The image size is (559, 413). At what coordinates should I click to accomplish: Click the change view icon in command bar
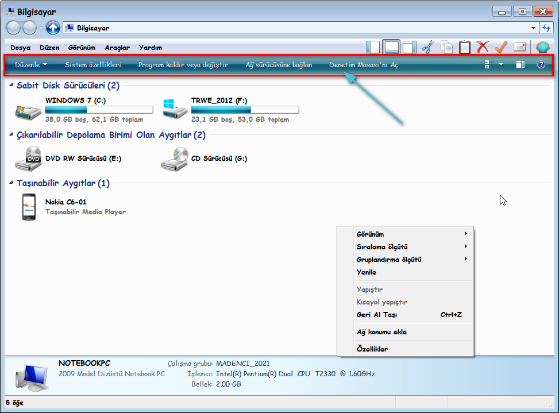[488, 64]
